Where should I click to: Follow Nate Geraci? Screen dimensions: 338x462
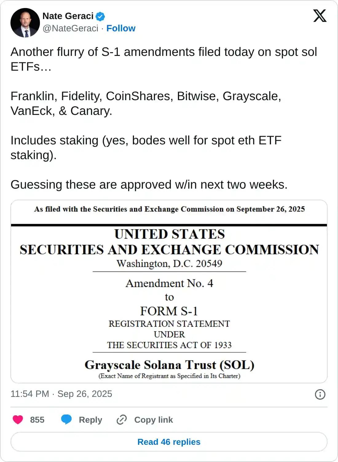click(x=121, y=28)
